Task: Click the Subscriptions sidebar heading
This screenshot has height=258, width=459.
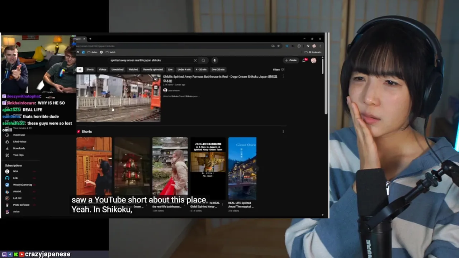Action: tap(13, 166)
